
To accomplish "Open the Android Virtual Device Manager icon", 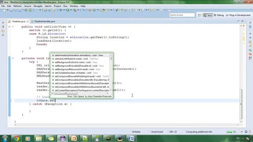I will click(30, 10).
